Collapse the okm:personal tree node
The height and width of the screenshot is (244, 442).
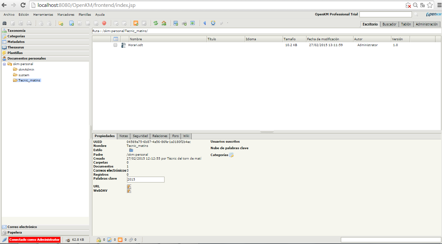(x=5, y=64)
